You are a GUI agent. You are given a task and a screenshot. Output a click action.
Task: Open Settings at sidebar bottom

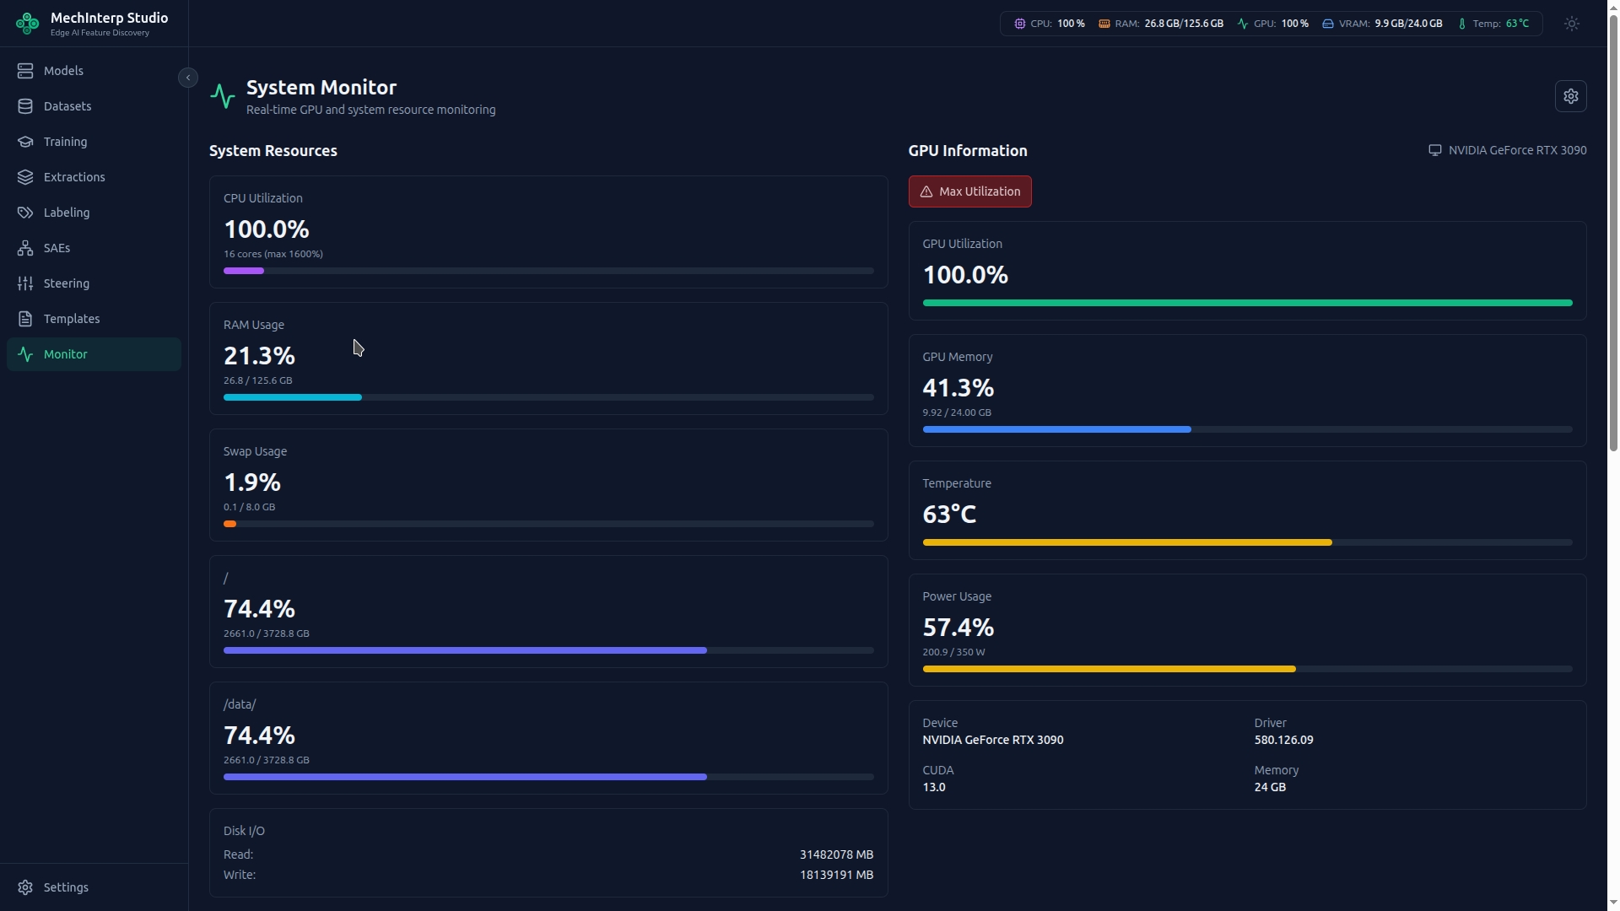pos(94,887)
